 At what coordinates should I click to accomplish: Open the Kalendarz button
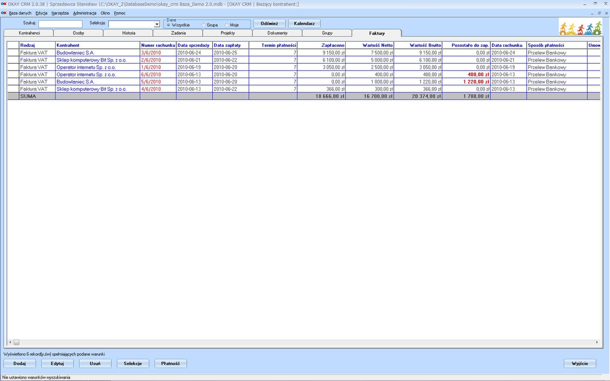pos(304,24)
